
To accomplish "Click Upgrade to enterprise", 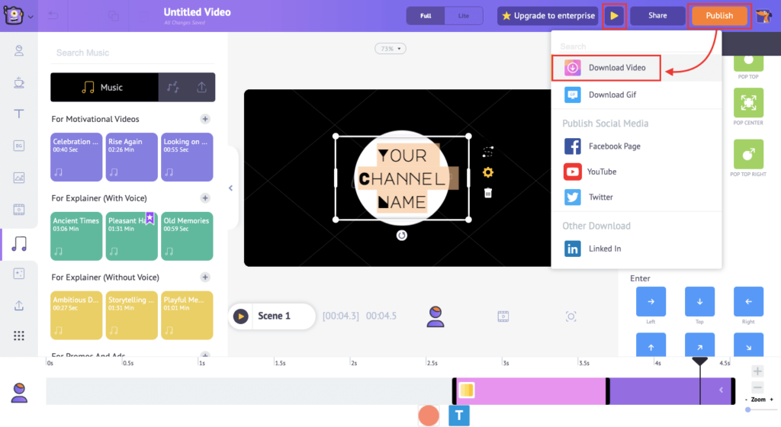I will tap(548, 16).
